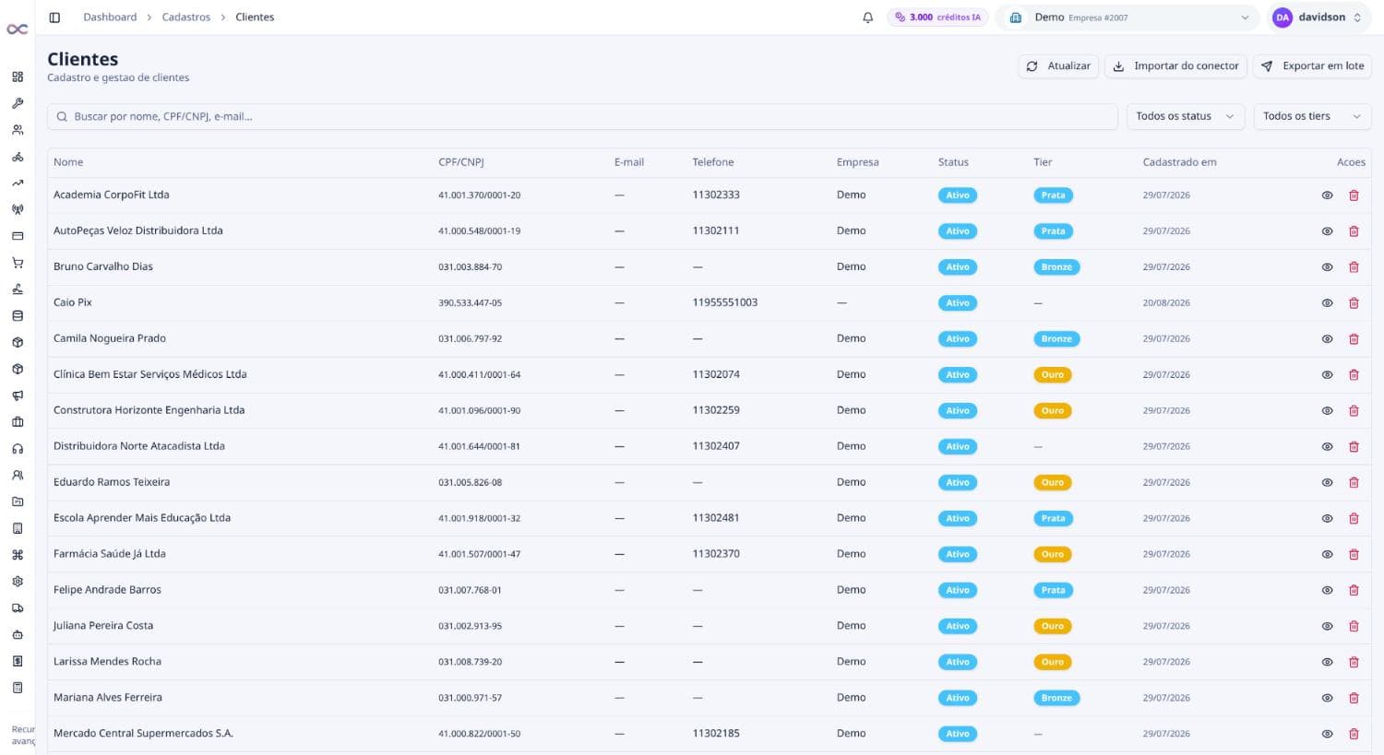The width and height of the screenshot is (1384, 755).
Task: View Larissa Mendes Rocha with eye icon
Action: [1327, 662]
